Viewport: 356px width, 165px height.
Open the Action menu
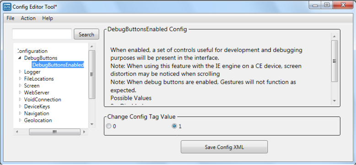click(28, 18)
